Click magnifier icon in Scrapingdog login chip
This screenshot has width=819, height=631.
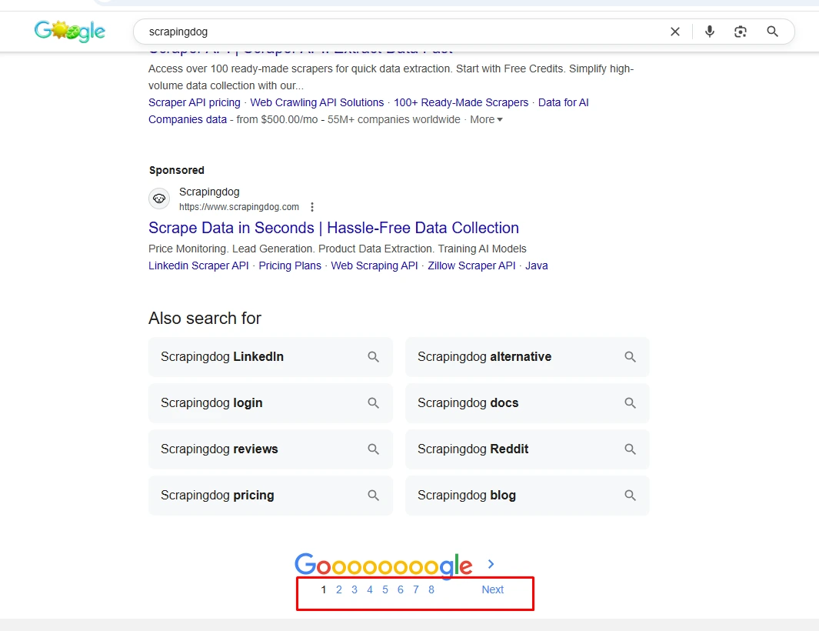[373, 403]
